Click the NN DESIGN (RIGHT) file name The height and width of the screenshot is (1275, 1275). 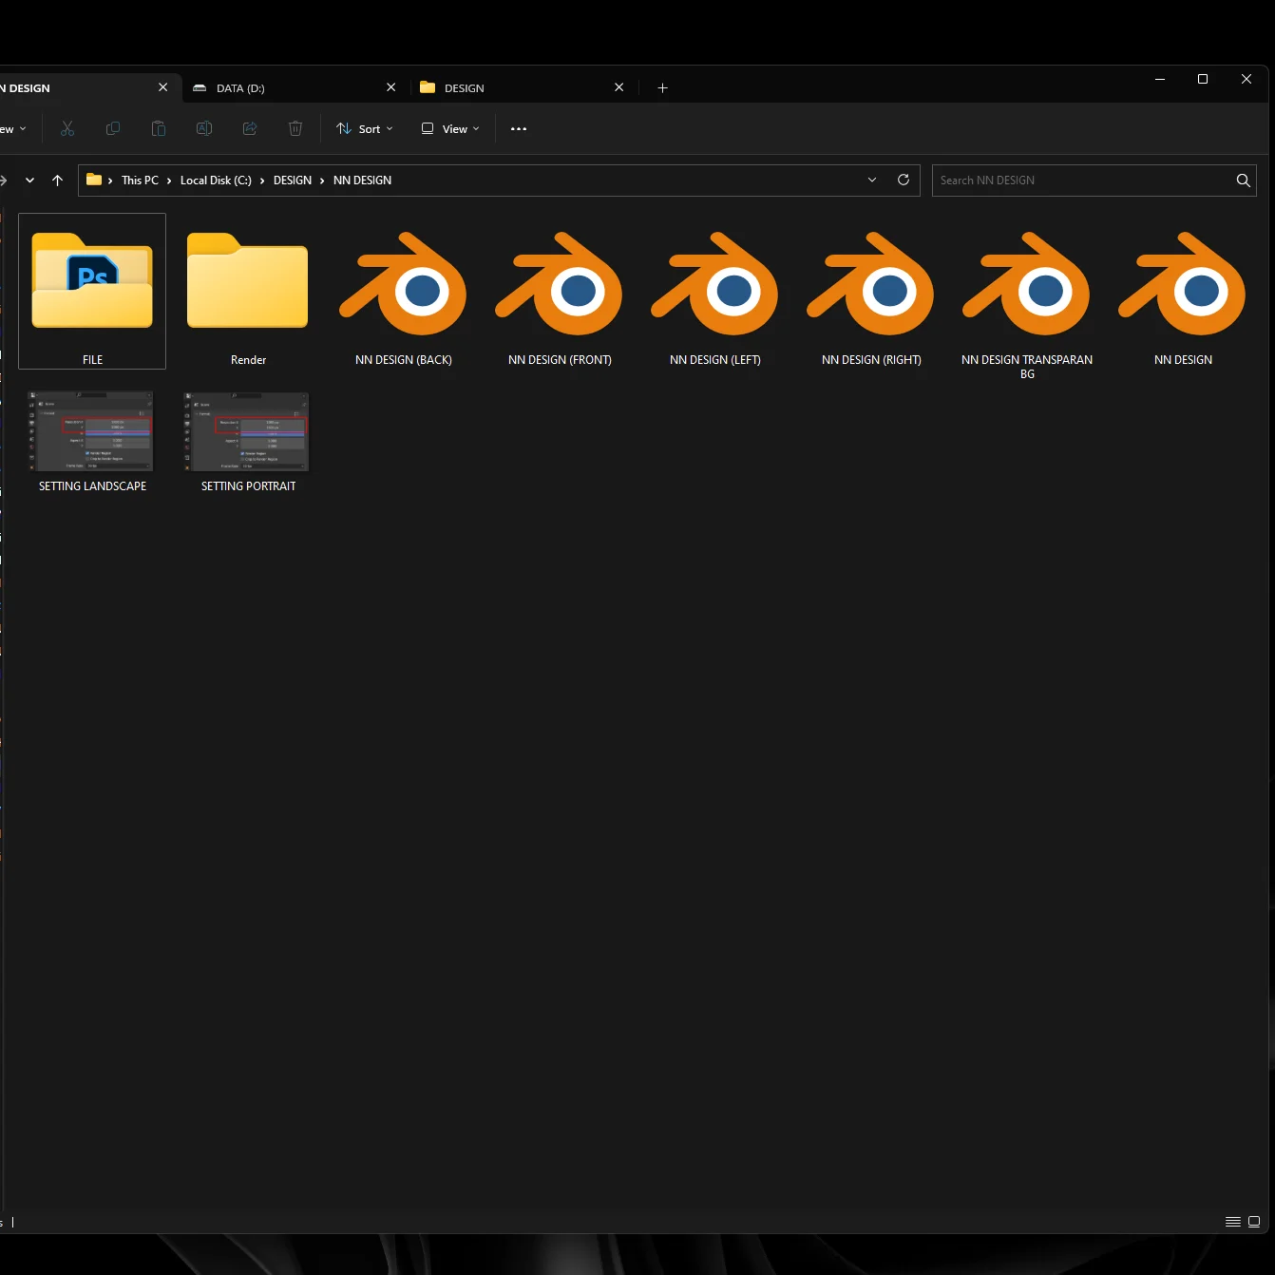click(x=871, y=360)
